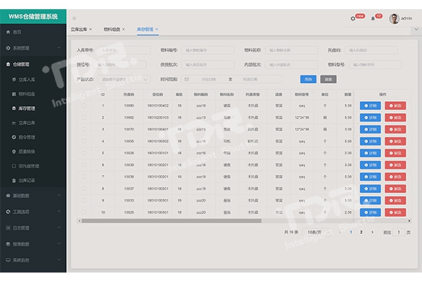Image resolution: width=422 pixels, height=281 pixels.
Task: Open the notification bell icon
Action: click(373, 18)
